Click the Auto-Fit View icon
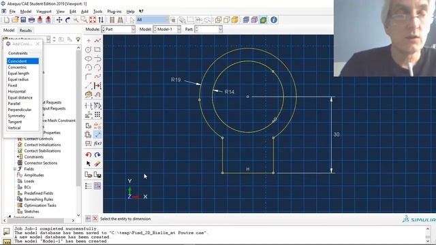Screen dimensions: 436x245 click(93, 20)
